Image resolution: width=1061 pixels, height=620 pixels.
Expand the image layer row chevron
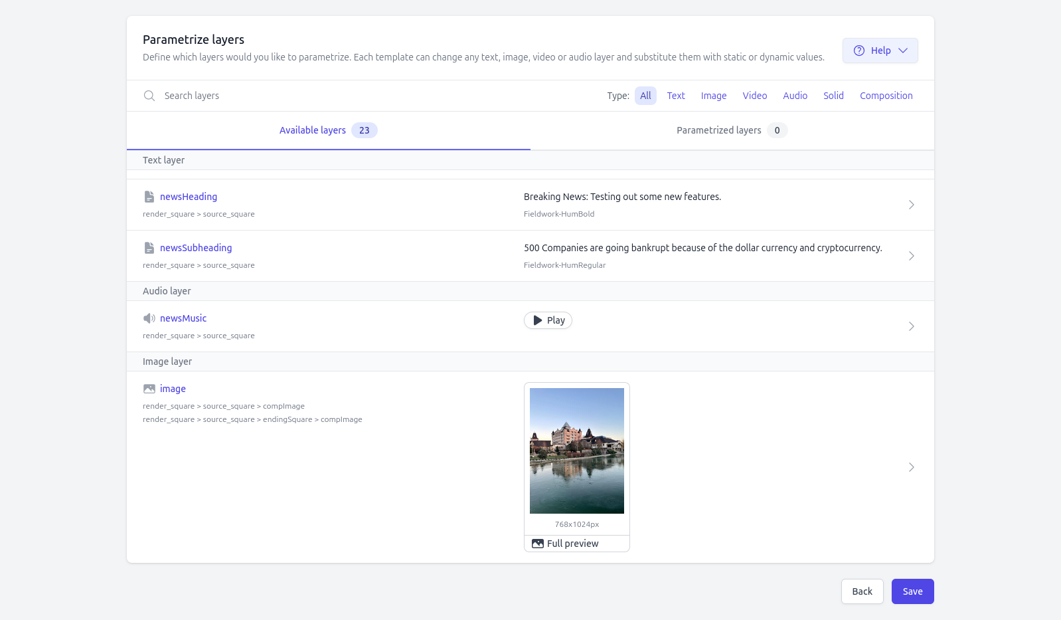pos(911,467)
